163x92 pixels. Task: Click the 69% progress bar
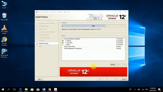point(93,26)
